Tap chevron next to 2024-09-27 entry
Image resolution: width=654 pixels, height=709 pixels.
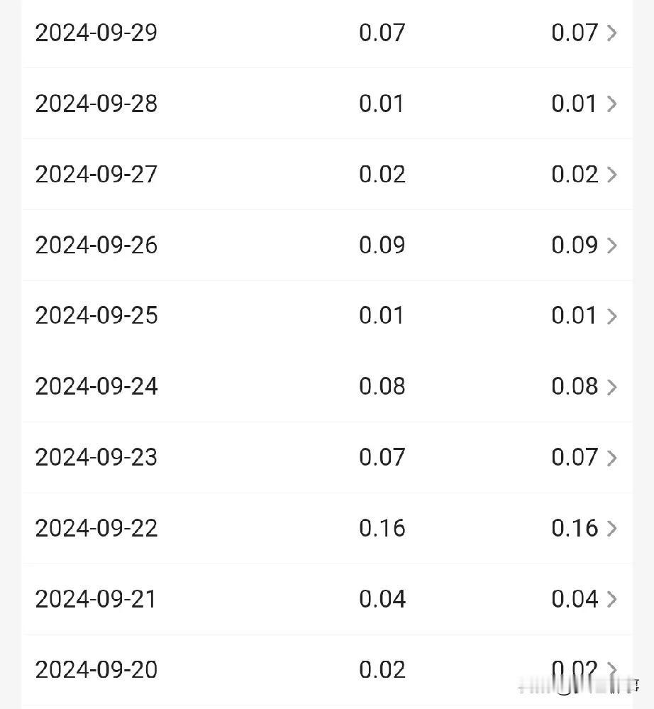611,175
